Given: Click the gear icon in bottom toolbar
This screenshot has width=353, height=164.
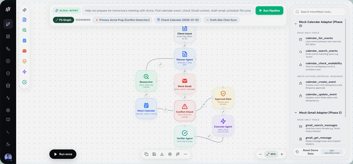Looking at the screenshot, I should click(x=170, y=154).
